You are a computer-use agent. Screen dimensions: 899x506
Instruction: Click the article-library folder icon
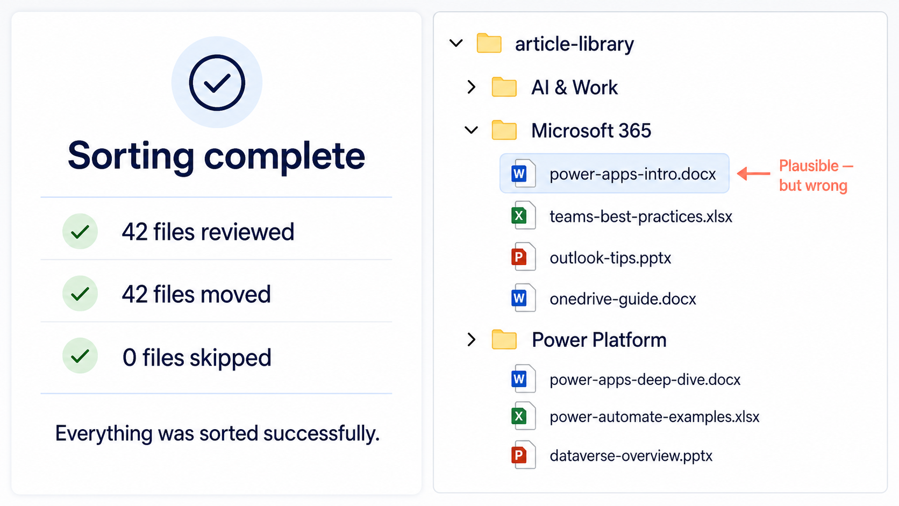pos(489,44)
